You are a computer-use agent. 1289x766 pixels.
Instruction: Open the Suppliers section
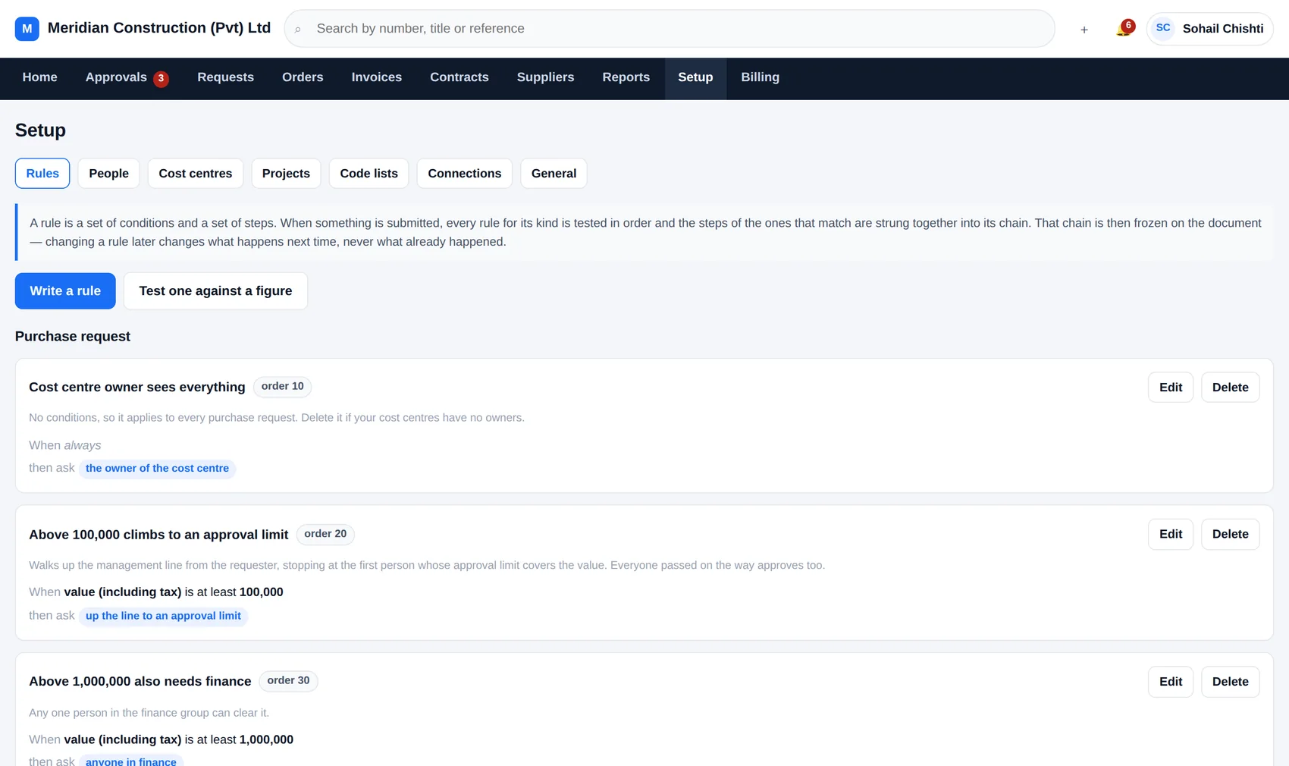(x=546, y=77)
